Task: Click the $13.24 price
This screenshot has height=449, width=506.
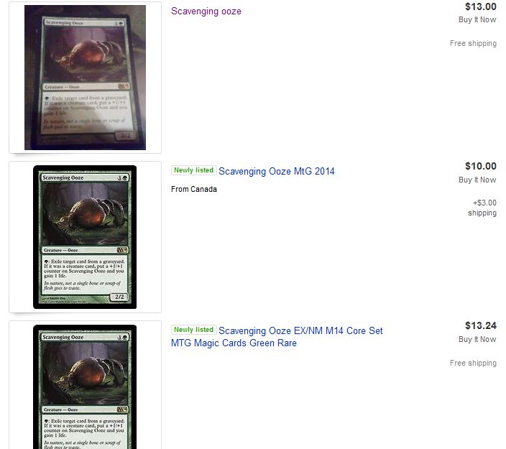Action: (x=481, y=325)
